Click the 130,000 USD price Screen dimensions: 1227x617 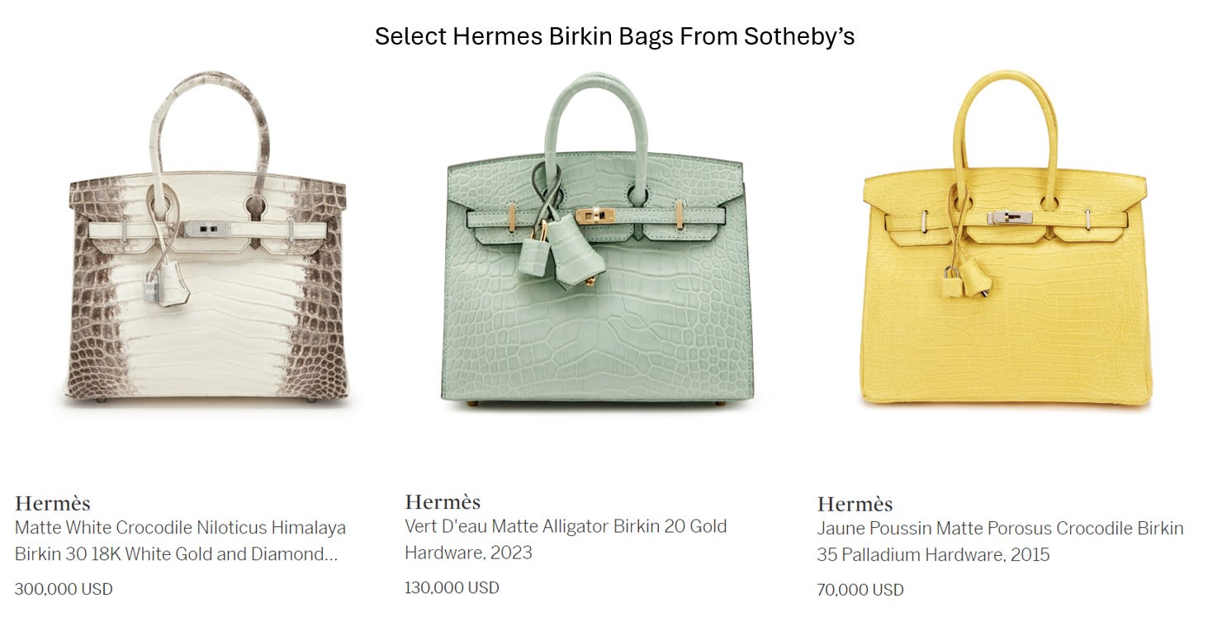pos(452,587)
